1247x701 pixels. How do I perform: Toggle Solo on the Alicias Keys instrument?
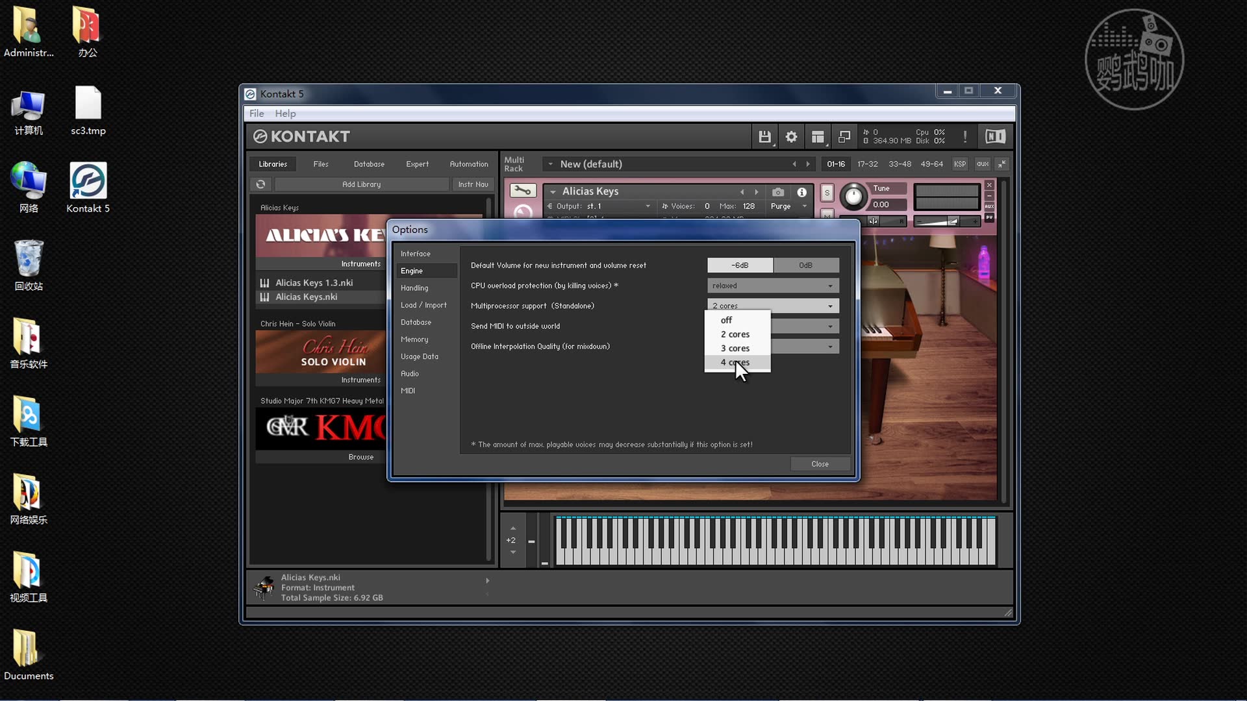[x=827, y=192]
